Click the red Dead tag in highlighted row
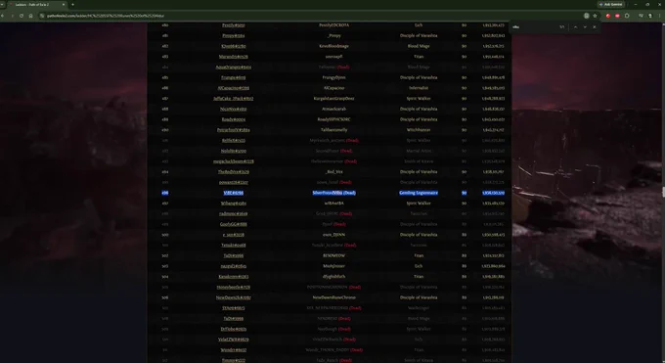Image resolution: width=665 pixels, height=363 pixels. (349, 193)
